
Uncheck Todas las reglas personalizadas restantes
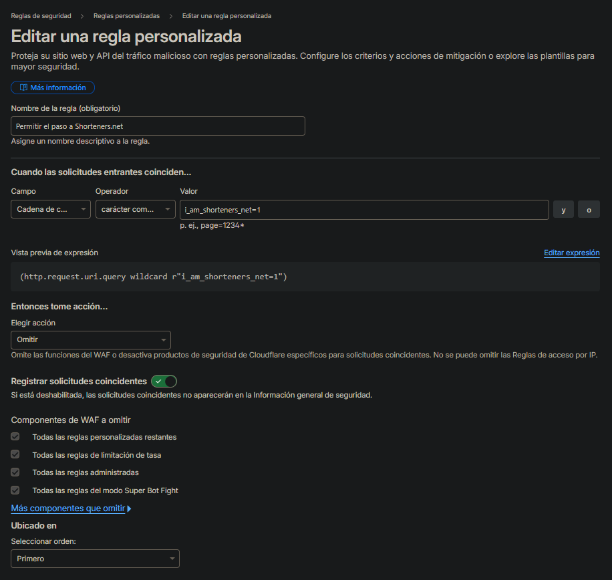click(15, 436)
